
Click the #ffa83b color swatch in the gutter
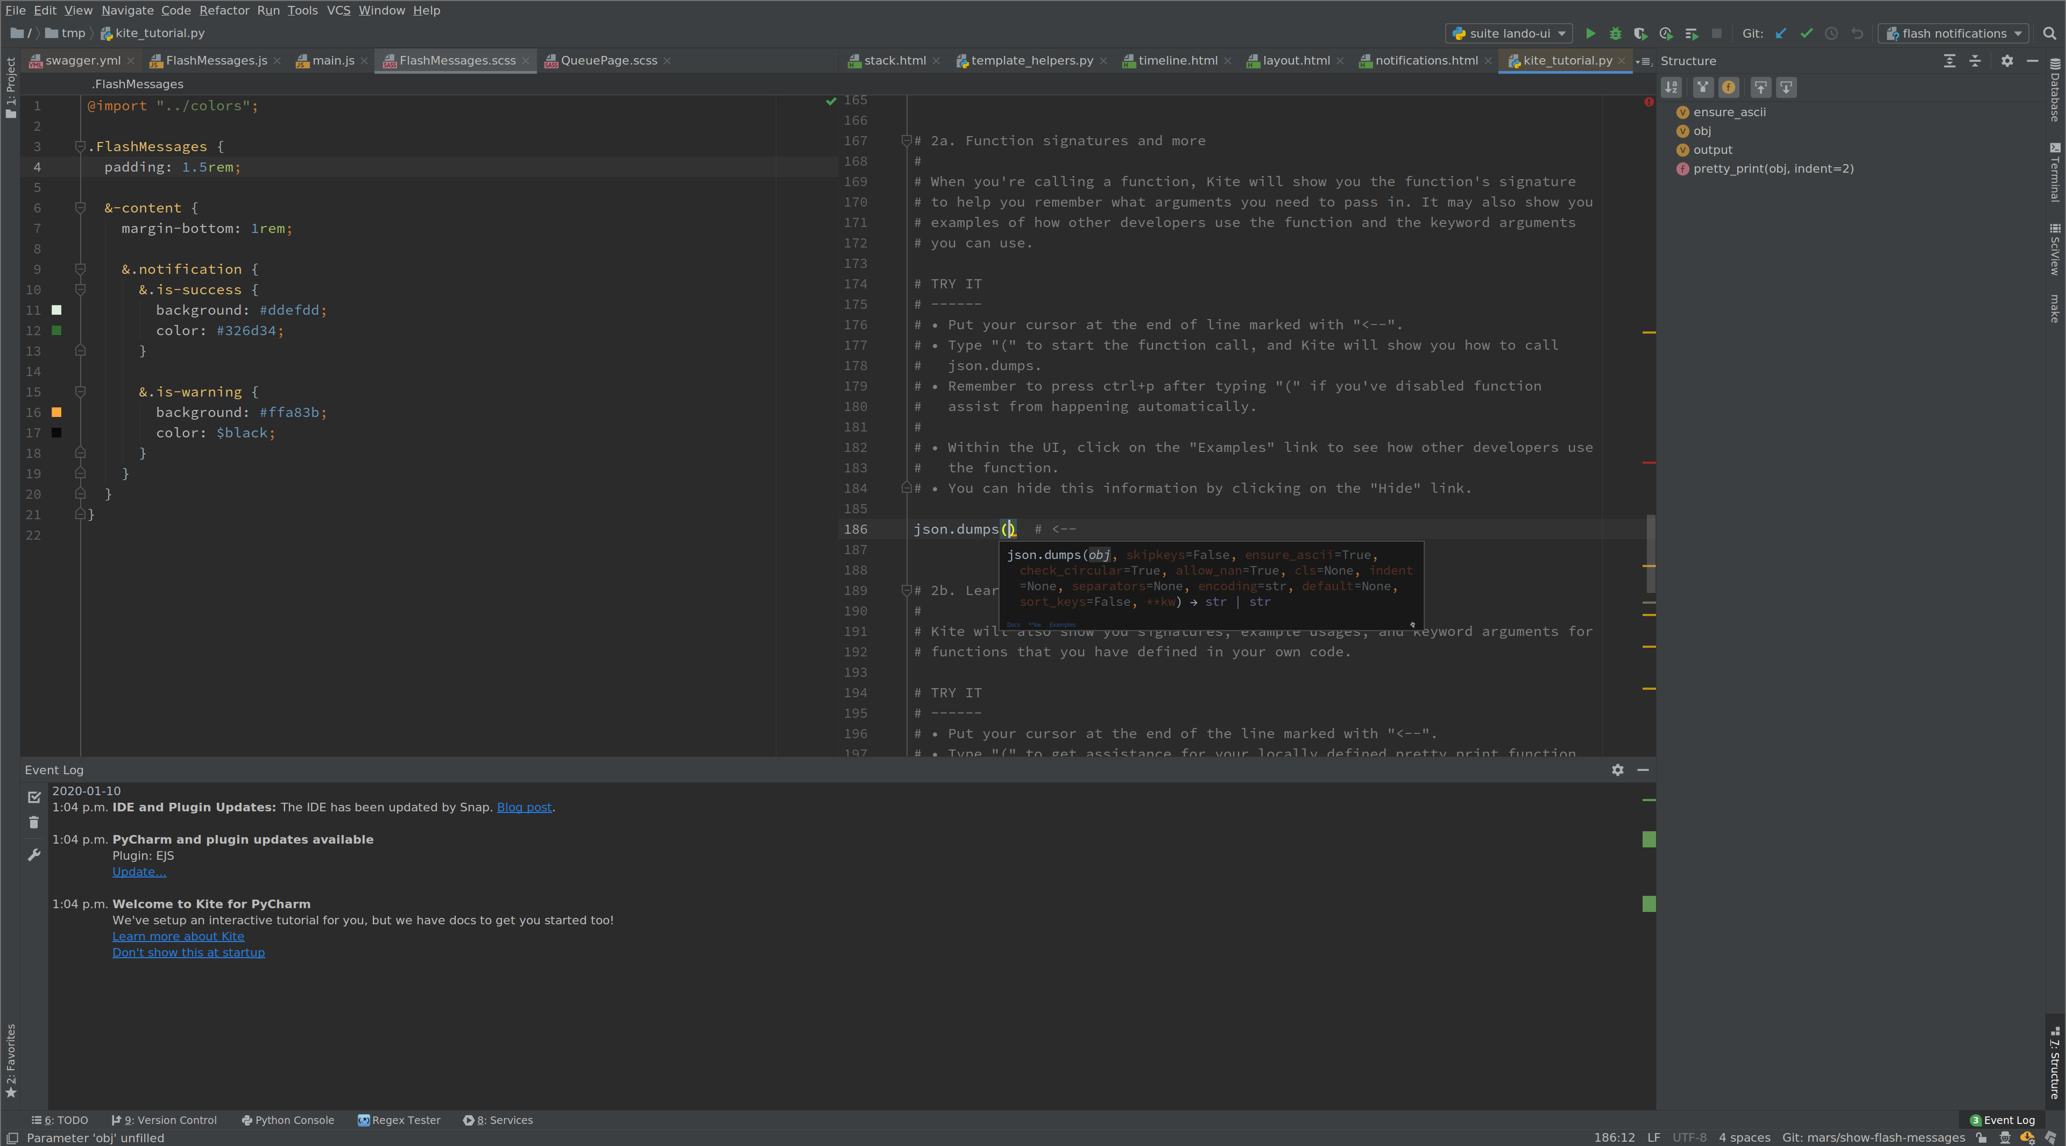pos(56,412)
